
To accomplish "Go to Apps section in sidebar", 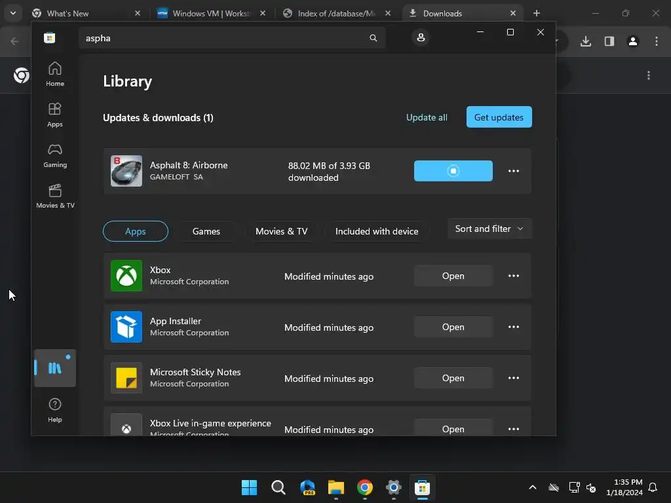I will point(55,115).
